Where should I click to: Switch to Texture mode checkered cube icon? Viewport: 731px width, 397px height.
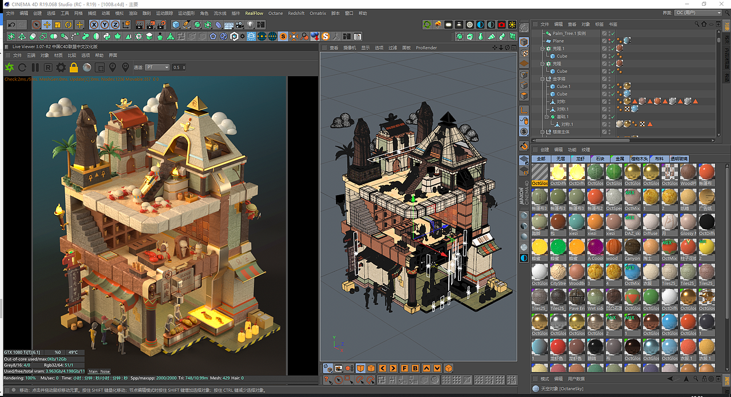[x=524, y=53]
